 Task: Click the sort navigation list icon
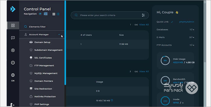[46, 14]
